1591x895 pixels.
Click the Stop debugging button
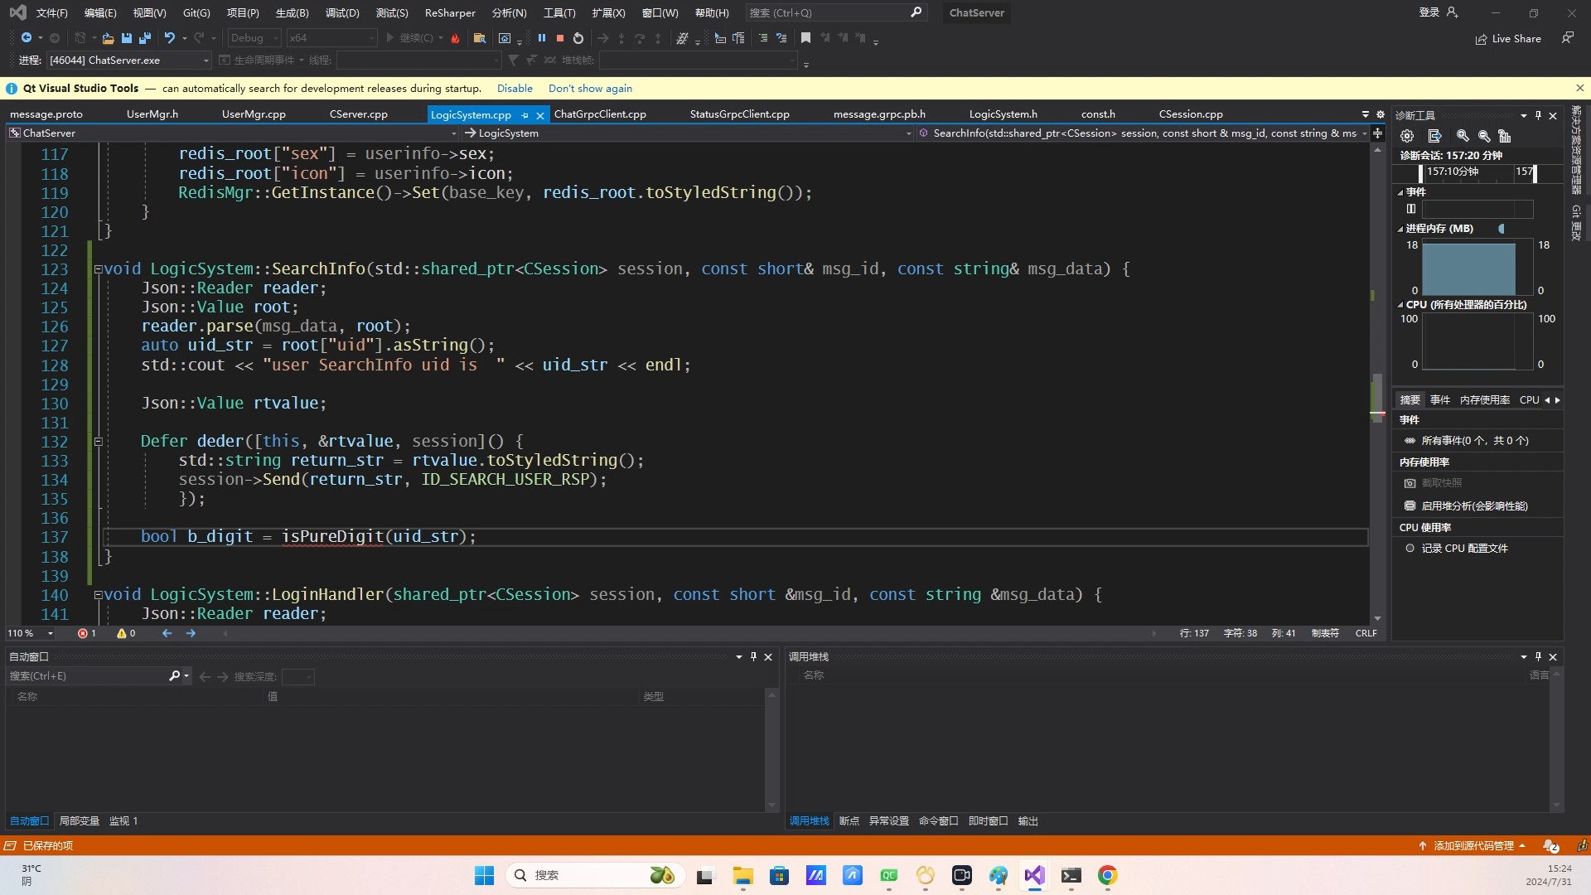coord(560,37)
